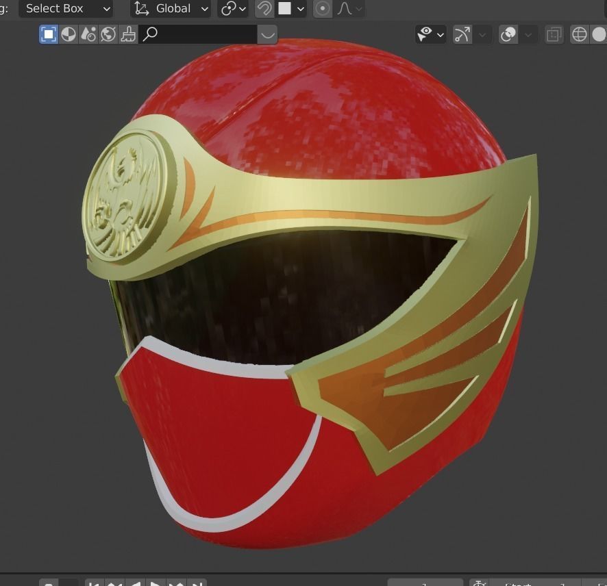Open the Global transform orientation dropdown
This screenshot has height=586, width=607.
coord(171,8)
